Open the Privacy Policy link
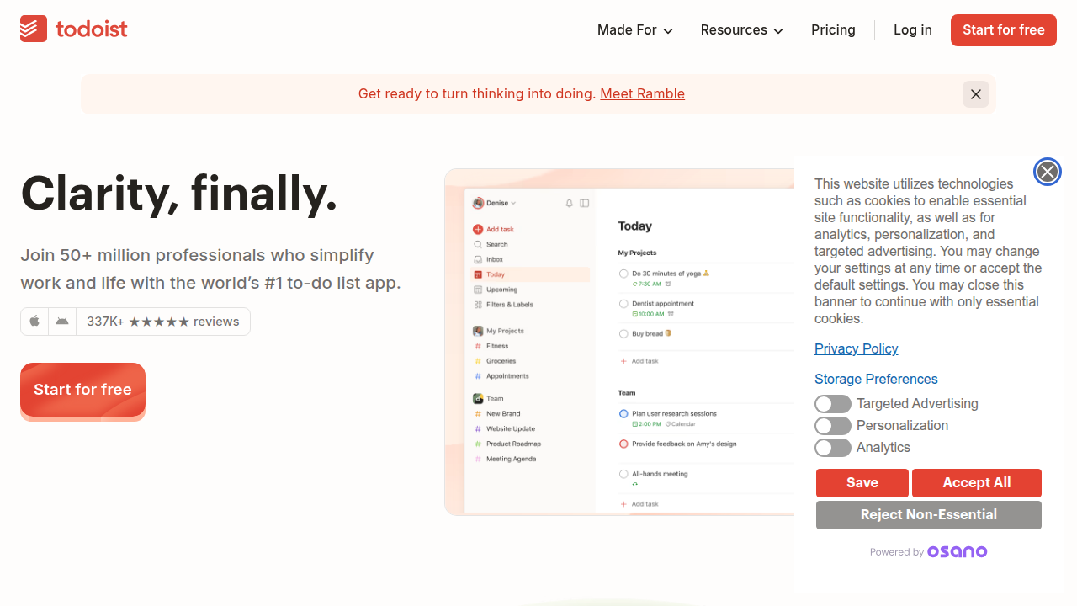This screenshot has height=606, width=1077. [x=856, y=349]
